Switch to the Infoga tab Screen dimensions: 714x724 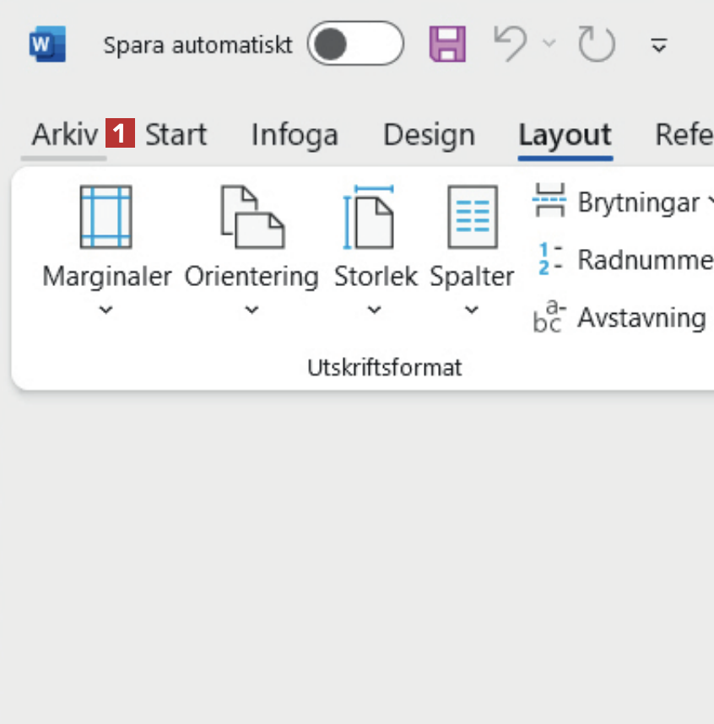pyautogui.click(x=295, y=135)
